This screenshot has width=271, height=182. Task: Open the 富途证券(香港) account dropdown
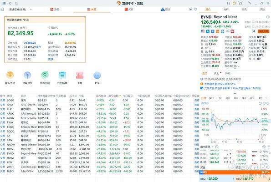coord(20,9)
